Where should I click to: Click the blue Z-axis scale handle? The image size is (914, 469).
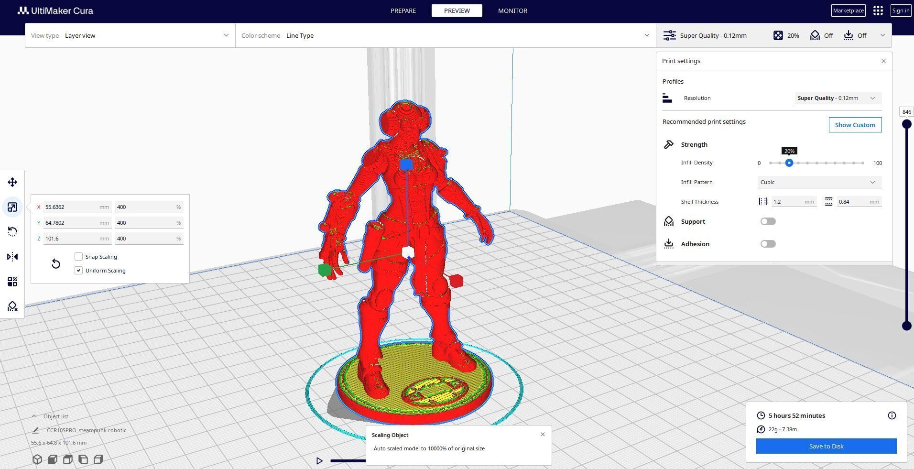[x=406, y=164]
